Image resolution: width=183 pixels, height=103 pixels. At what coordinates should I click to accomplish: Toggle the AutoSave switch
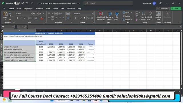coord(17,3)
